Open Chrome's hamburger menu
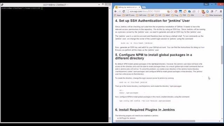 pyautogui.click(x=221, y=11)
